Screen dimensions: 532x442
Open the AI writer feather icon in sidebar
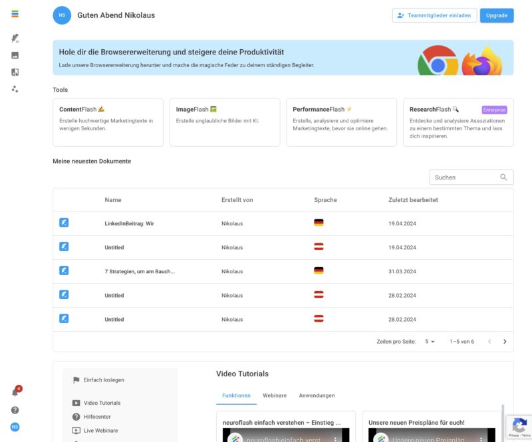[15, 38]
